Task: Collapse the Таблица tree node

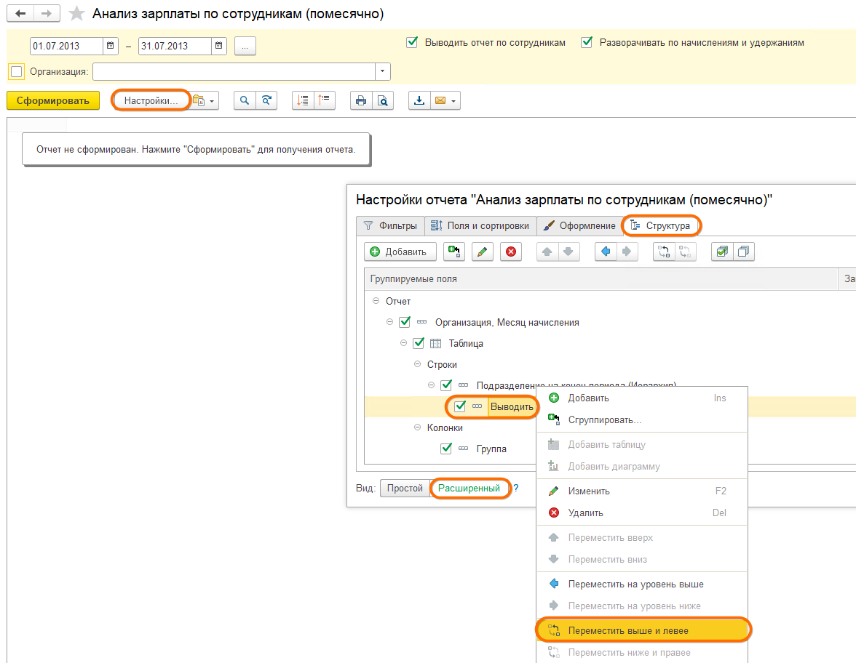Action: (403, 343)
